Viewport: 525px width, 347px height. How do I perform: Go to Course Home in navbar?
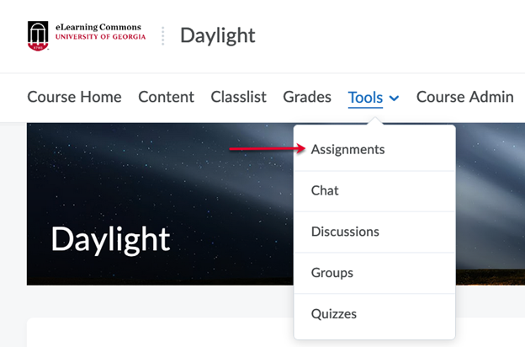(x=74, y=97)
